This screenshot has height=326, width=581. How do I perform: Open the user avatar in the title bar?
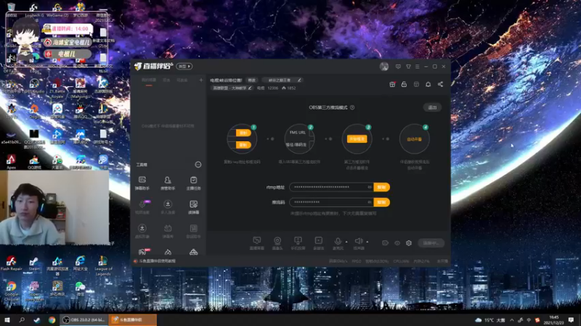tap(384, 67)
